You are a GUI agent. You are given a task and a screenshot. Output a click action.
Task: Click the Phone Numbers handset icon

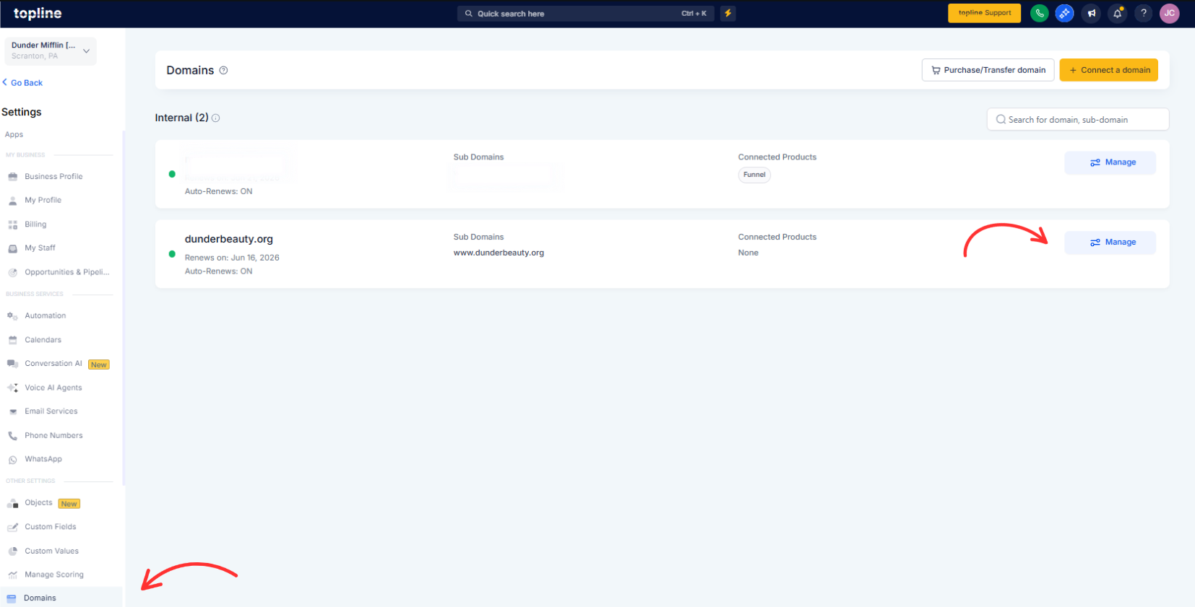[13, 436]
